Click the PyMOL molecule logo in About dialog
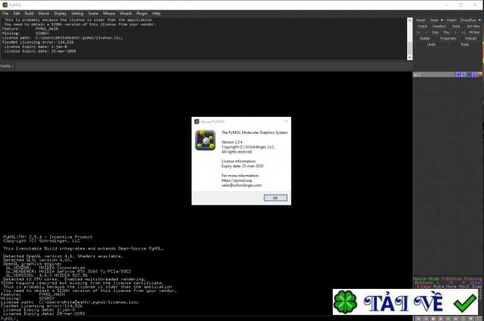 205,141
